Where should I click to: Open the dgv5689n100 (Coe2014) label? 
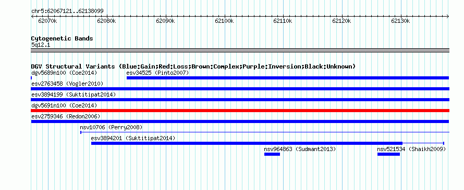(x=64, y=73)
